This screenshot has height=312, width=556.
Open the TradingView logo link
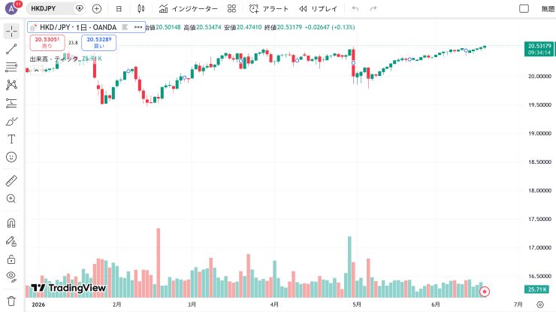tap(68, 287)
